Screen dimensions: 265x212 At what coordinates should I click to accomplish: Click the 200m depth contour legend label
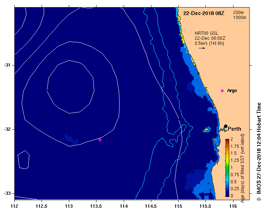coord(238,13)
